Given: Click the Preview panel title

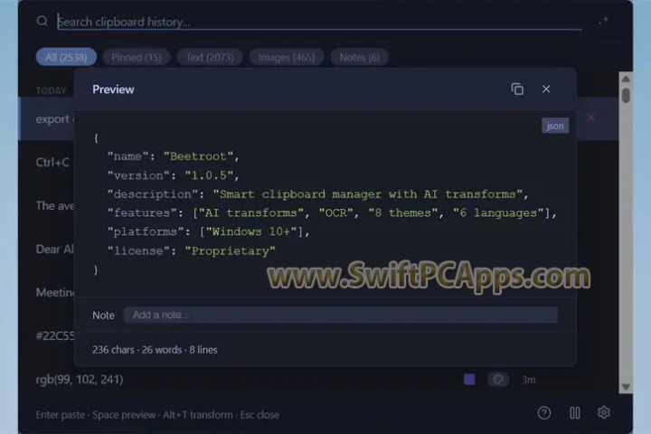Looking at the screenshot, I should click(x=113, y=90).
